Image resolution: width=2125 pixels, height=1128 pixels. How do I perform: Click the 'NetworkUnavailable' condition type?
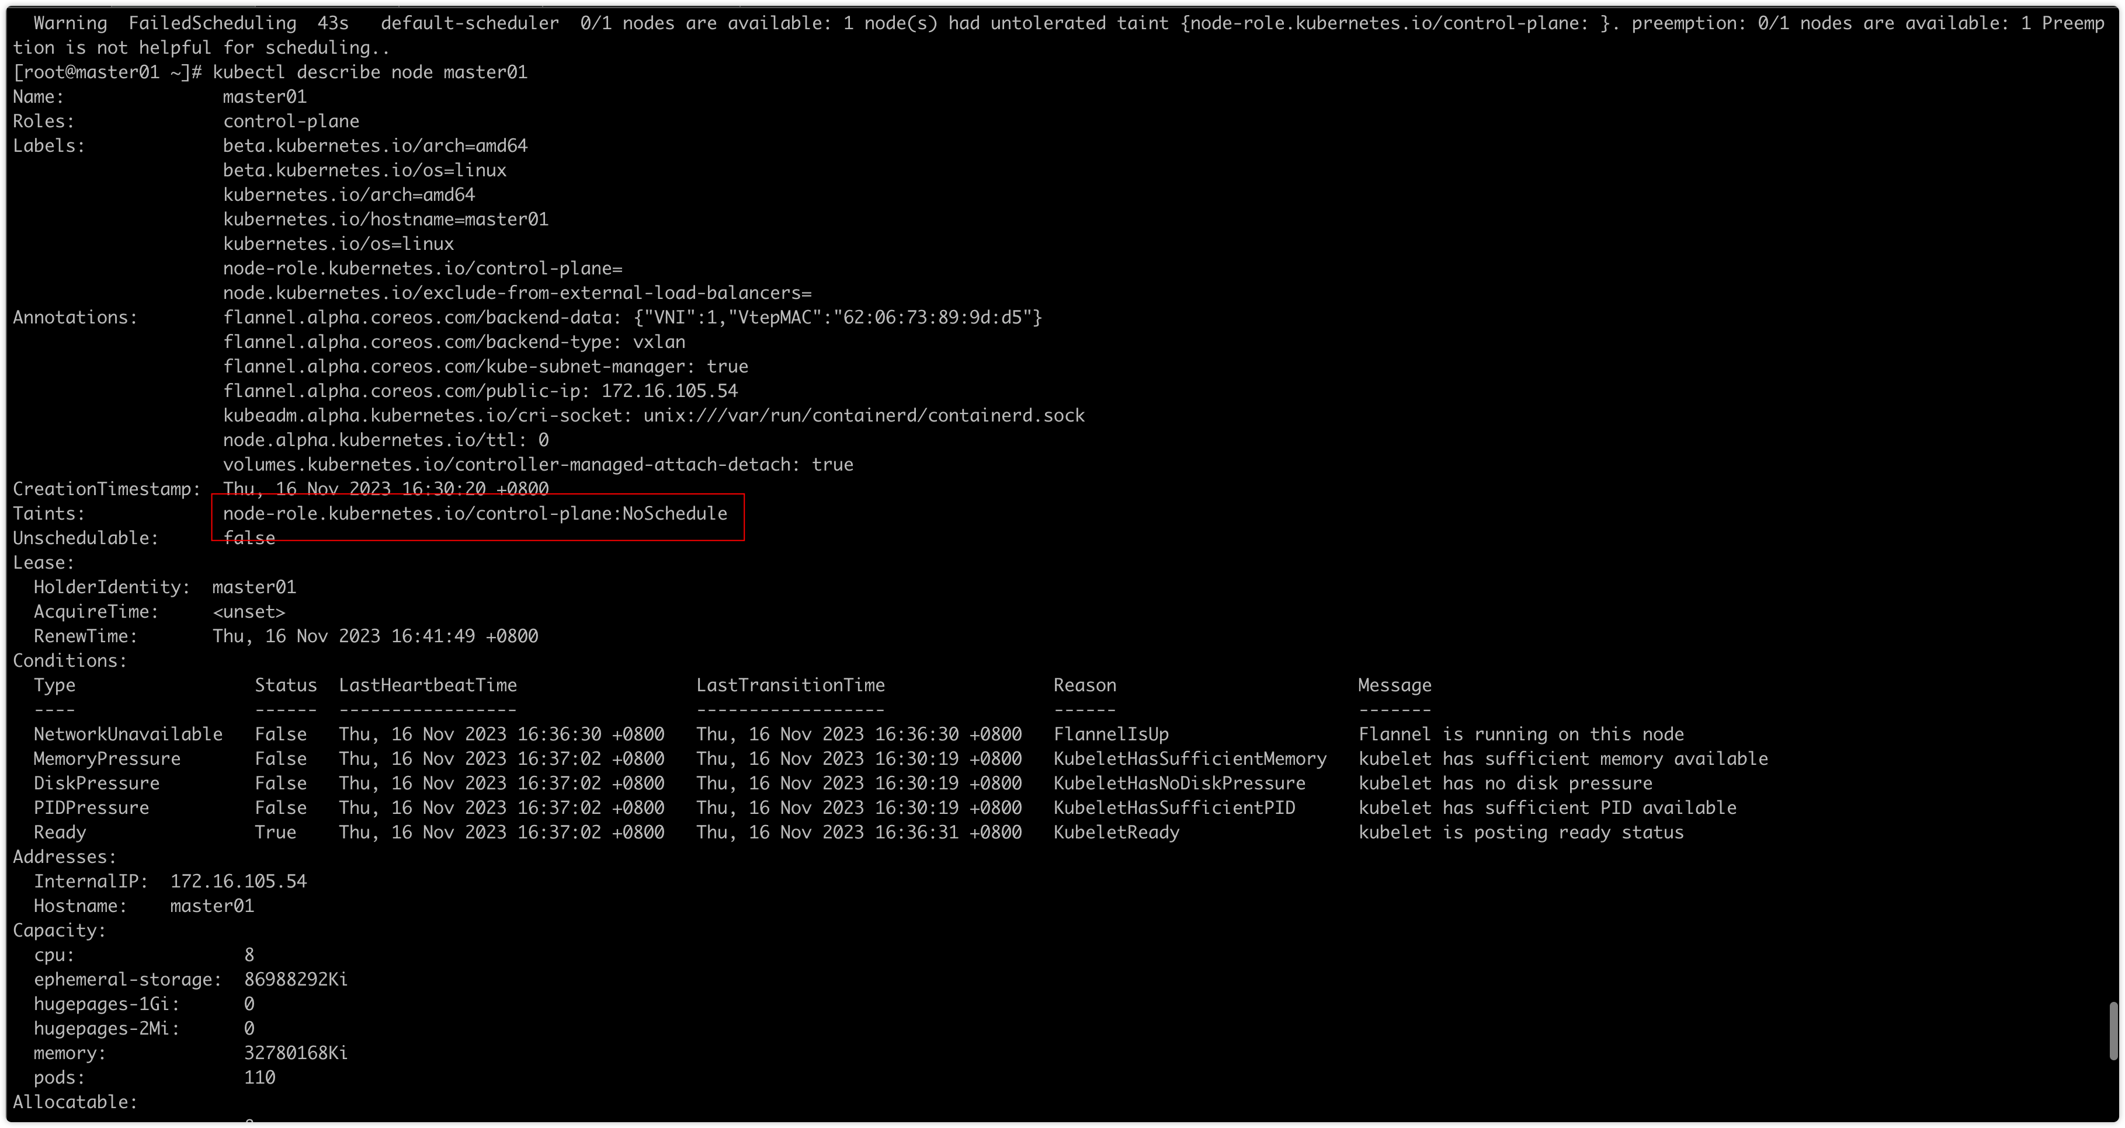(x=128, y=734)
